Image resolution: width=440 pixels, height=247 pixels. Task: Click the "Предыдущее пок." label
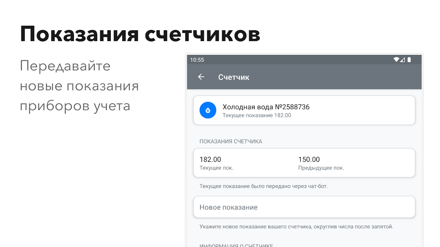coord(321,168)
